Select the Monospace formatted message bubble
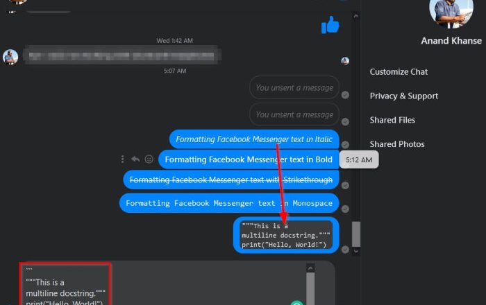486x305 pixels. pos(229,203)
